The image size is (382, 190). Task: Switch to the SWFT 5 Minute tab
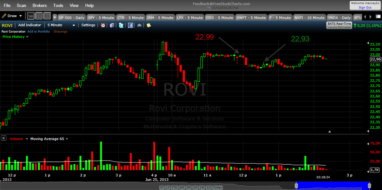(251, 17)
